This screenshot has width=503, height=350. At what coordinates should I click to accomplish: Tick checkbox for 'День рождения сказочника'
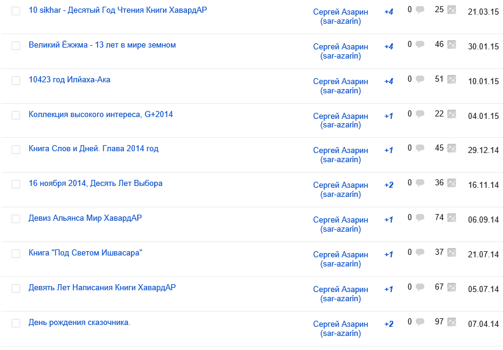click(x=16, y=323)
